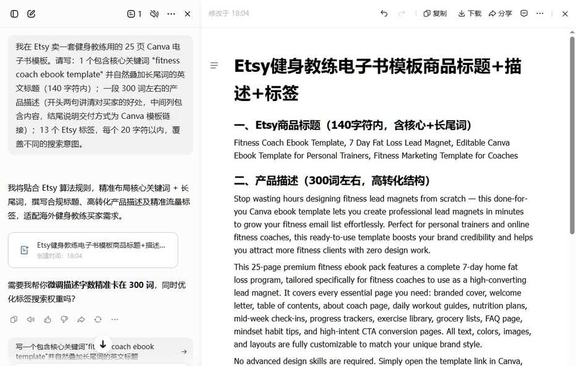Redo the document edit
576x366 pixels.
pos(402,14)
